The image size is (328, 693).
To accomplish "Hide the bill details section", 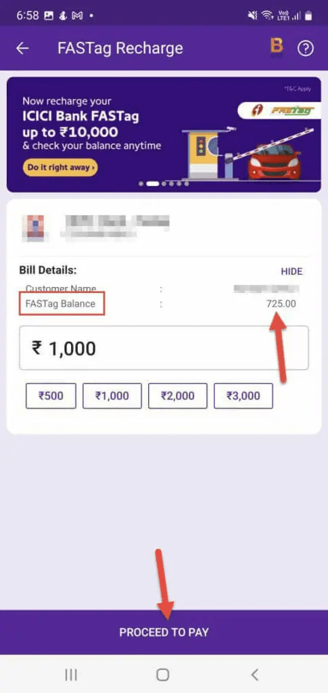I will tap(291, 271).
